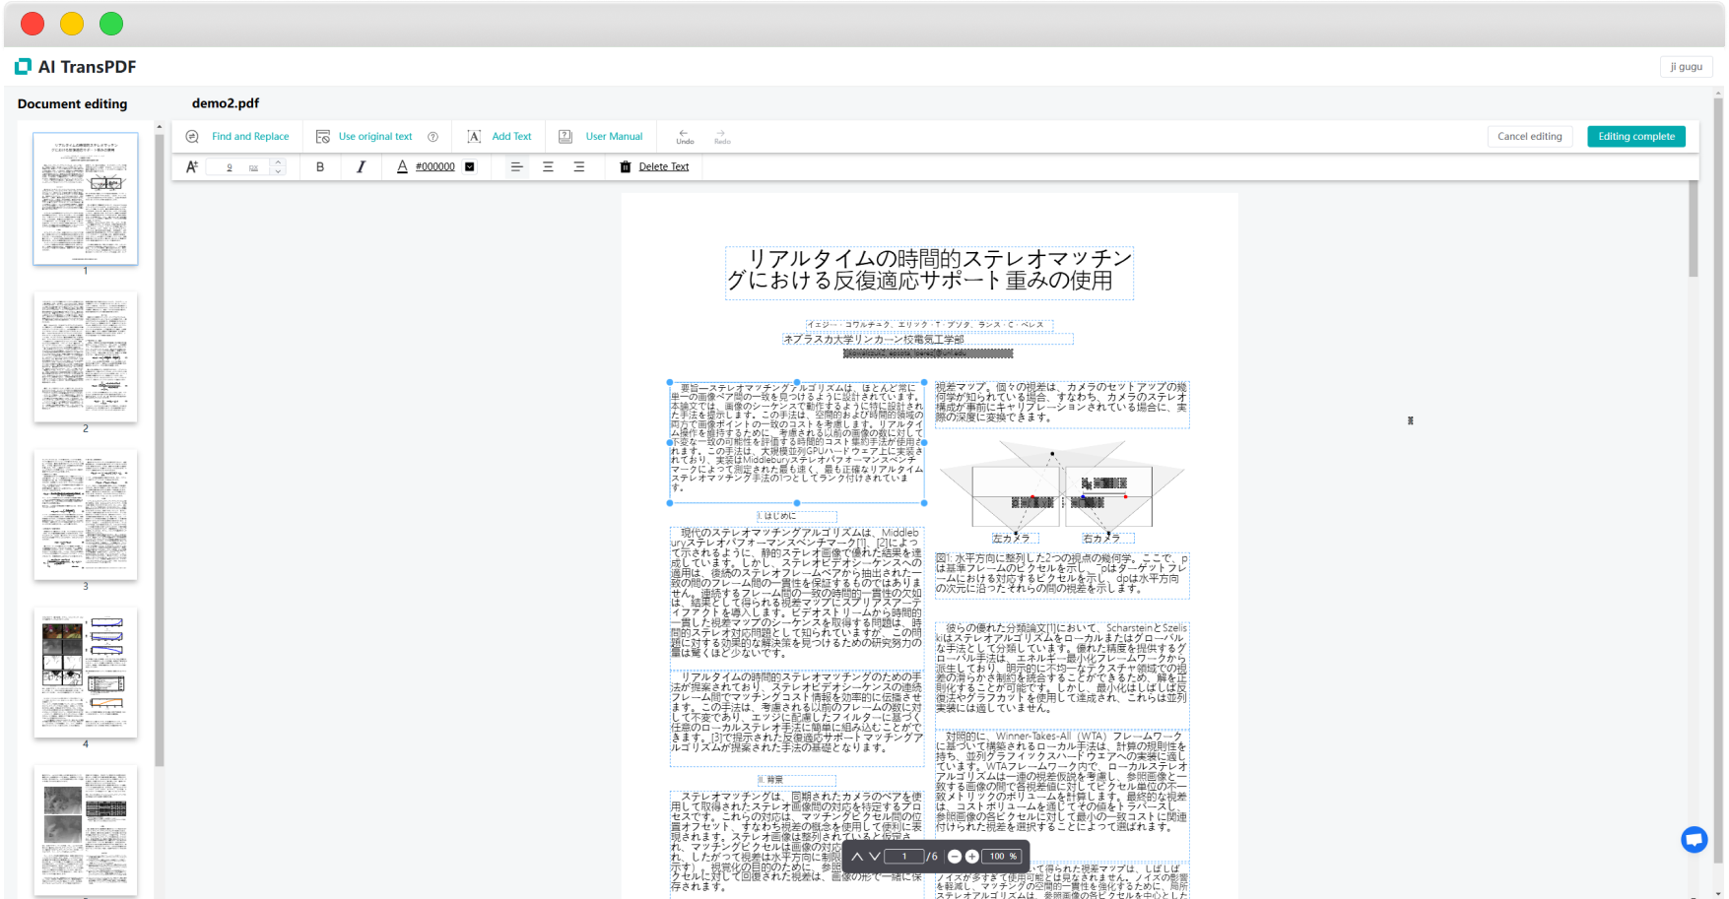Zoom out with the minus button
Image resolution: width=1729 pixels, height=899 pixels.
pos(955,857)
